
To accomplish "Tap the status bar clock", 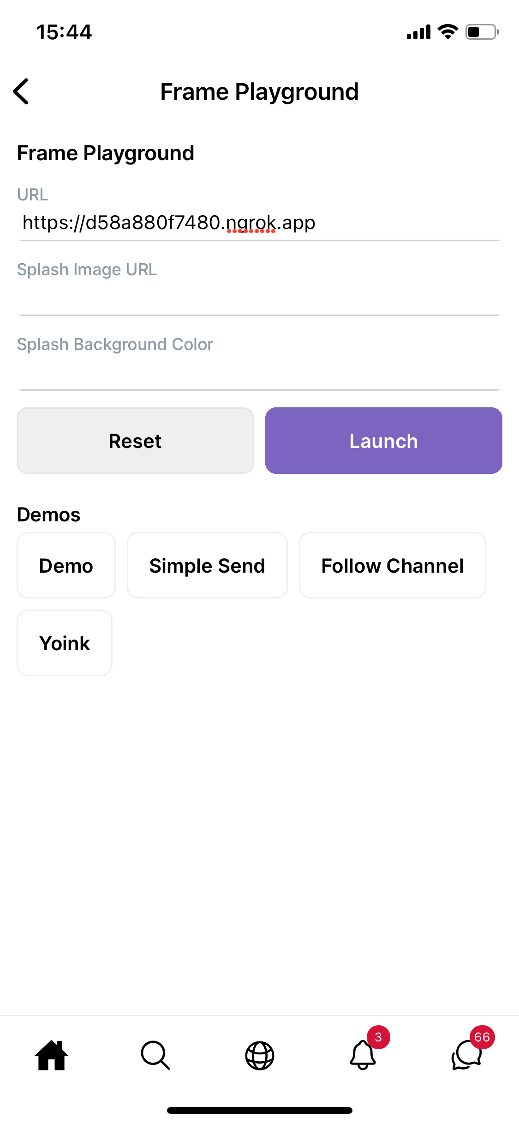I will tap(64, 32).
